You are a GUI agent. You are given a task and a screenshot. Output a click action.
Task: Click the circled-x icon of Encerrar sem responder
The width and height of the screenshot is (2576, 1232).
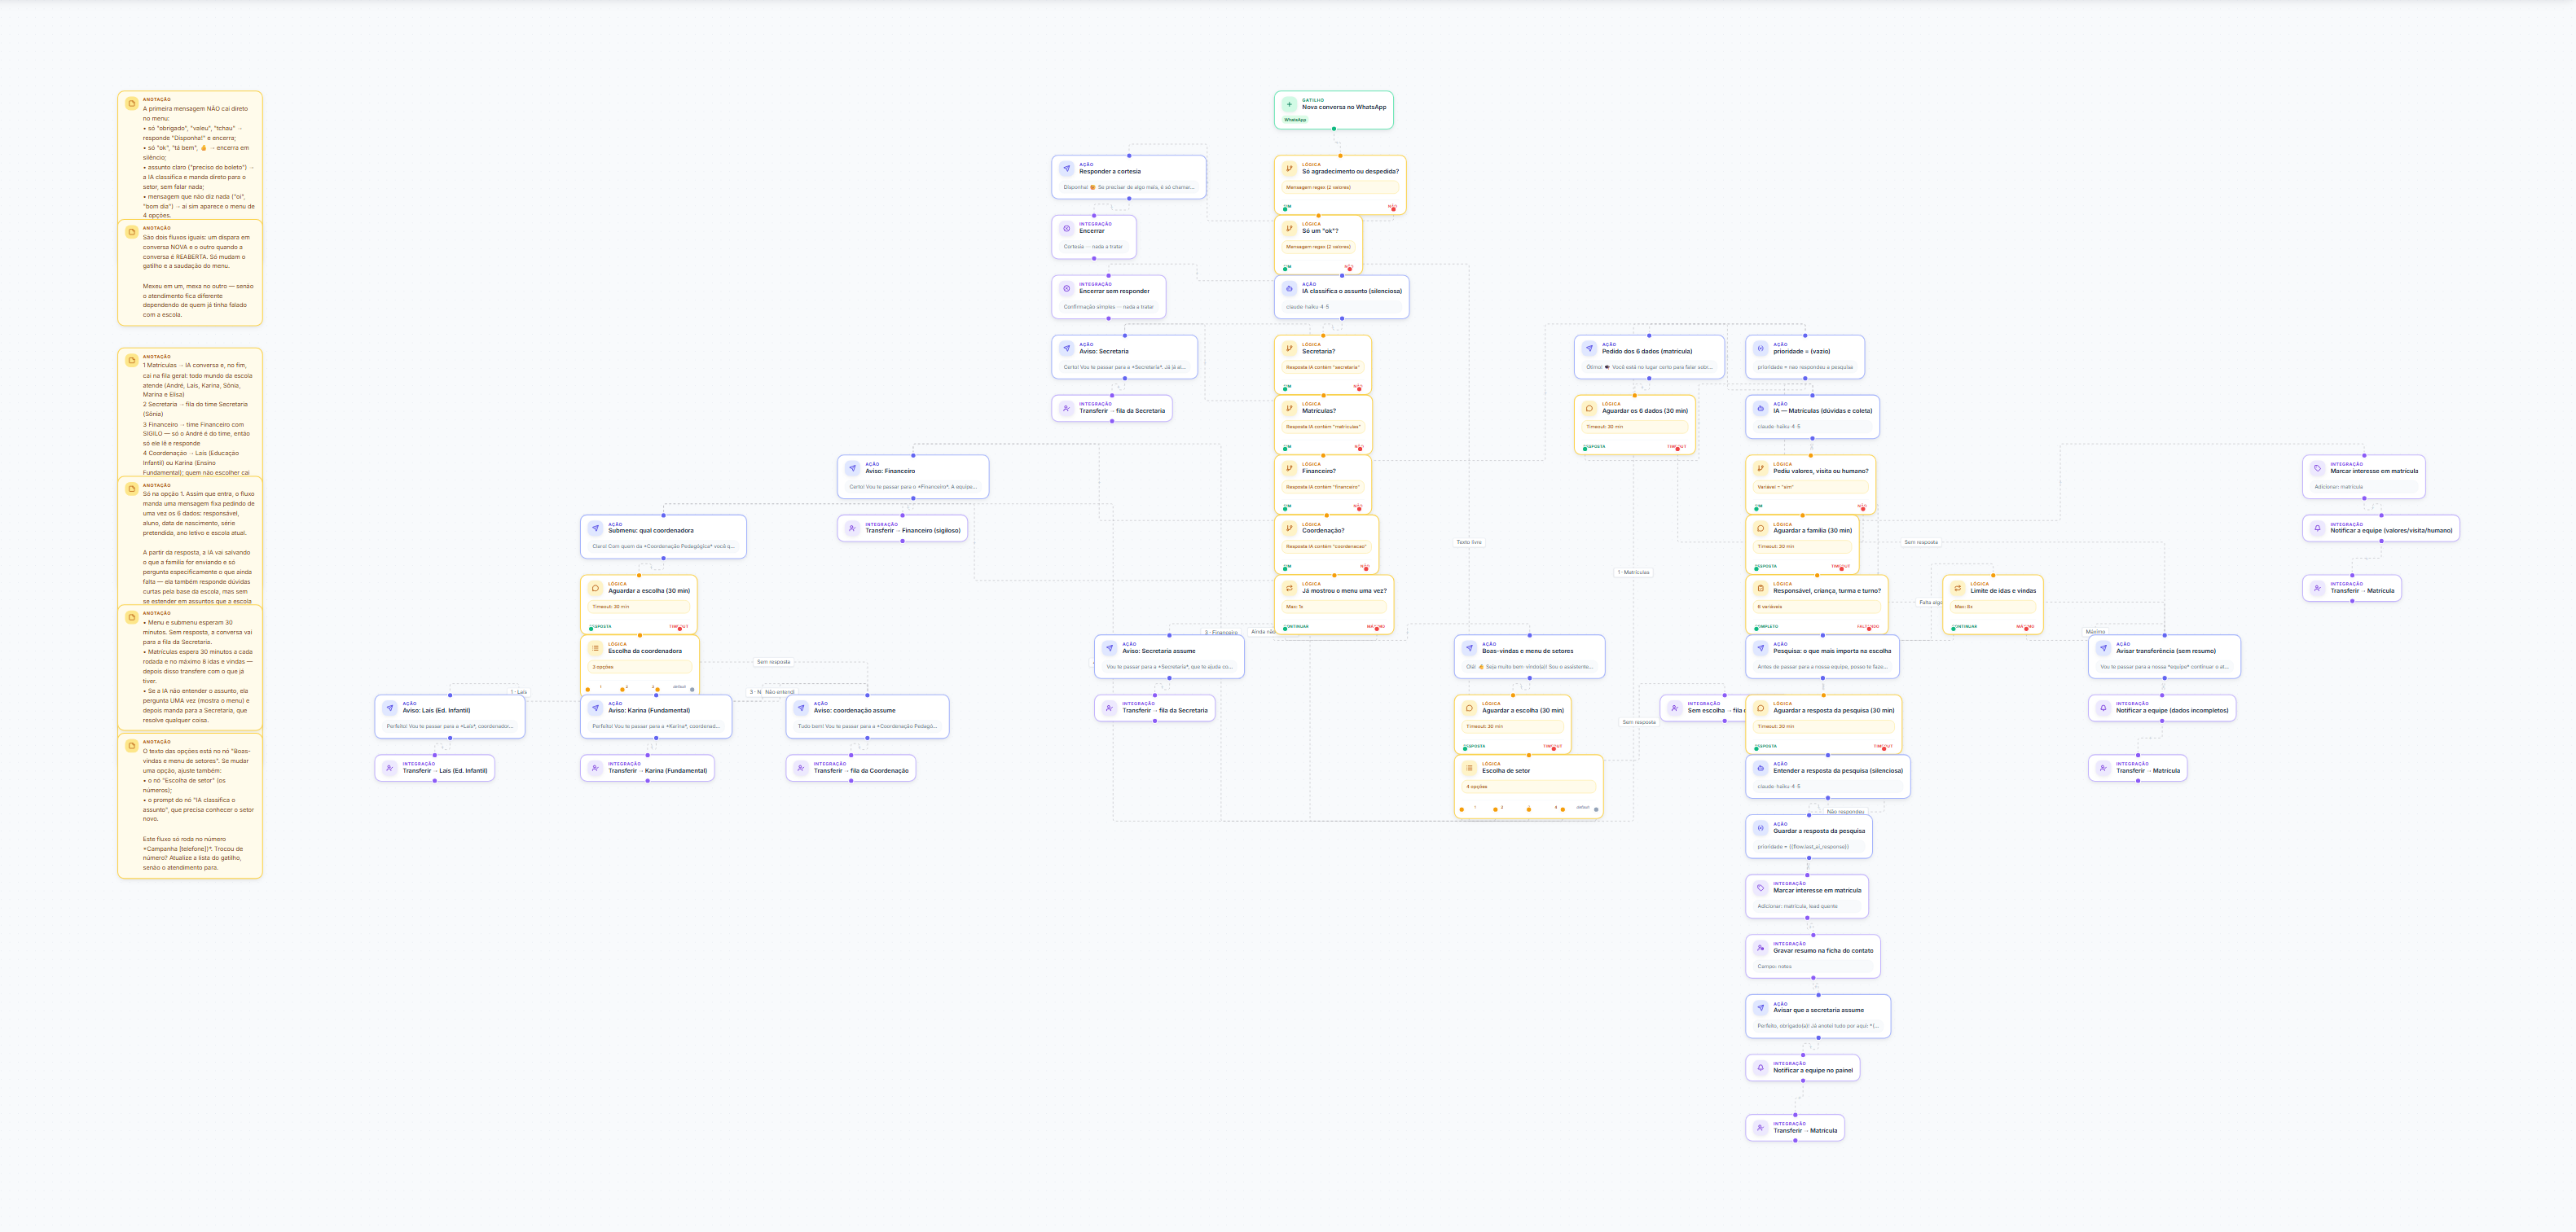pos(1066,287)
